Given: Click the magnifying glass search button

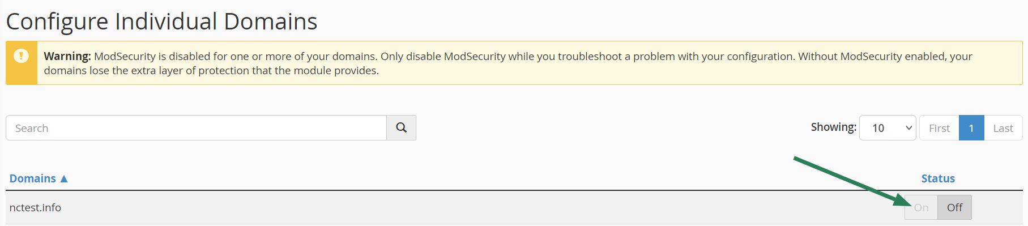Looking at the screenshot, I should point(401,128).
